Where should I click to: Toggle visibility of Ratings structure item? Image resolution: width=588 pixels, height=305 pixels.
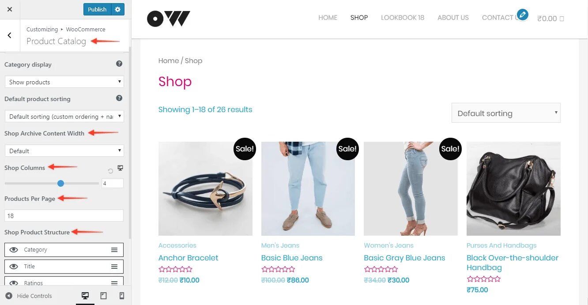[x=14, y=283]
